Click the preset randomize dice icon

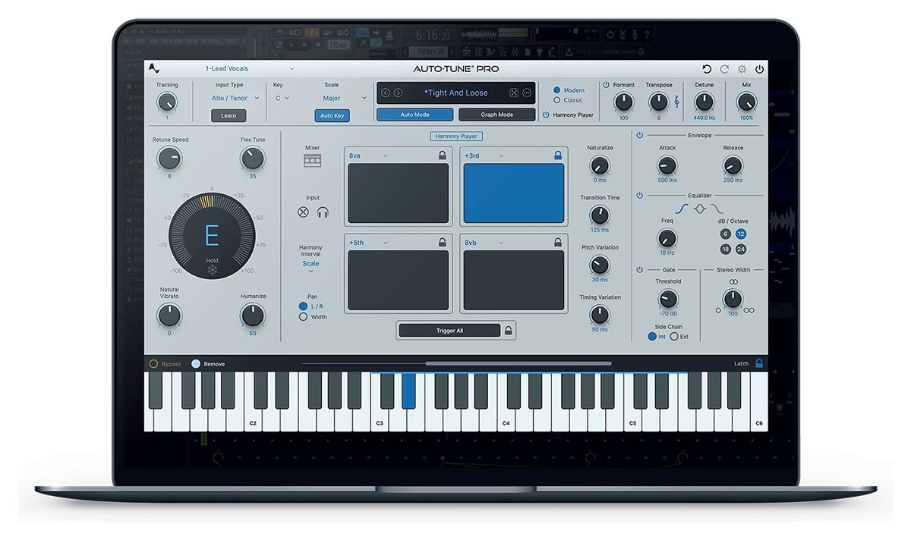click(514, 93)
